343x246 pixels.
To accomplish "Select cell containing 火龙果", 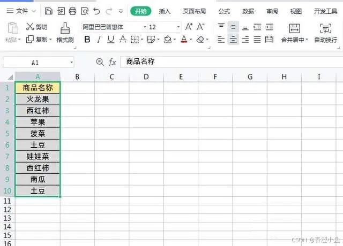I will point(38,99).
